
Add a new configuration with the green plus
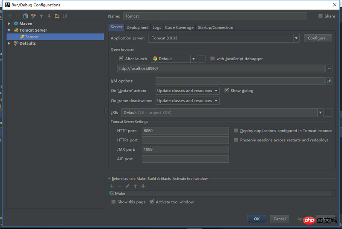click(x=10, y=16)
